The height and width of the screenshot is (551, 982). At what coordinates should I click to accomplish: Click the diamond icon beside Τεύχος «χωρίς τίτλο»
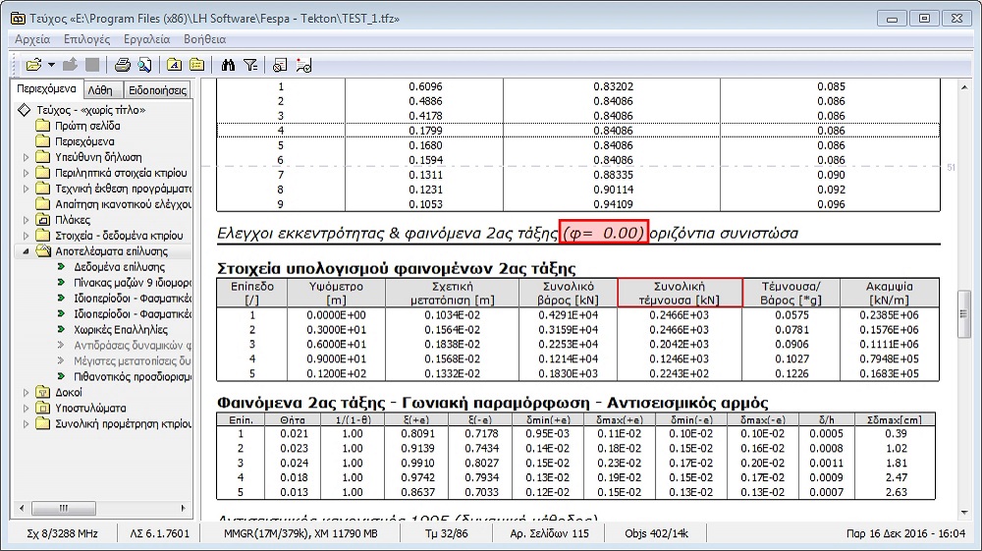point(24,110)
